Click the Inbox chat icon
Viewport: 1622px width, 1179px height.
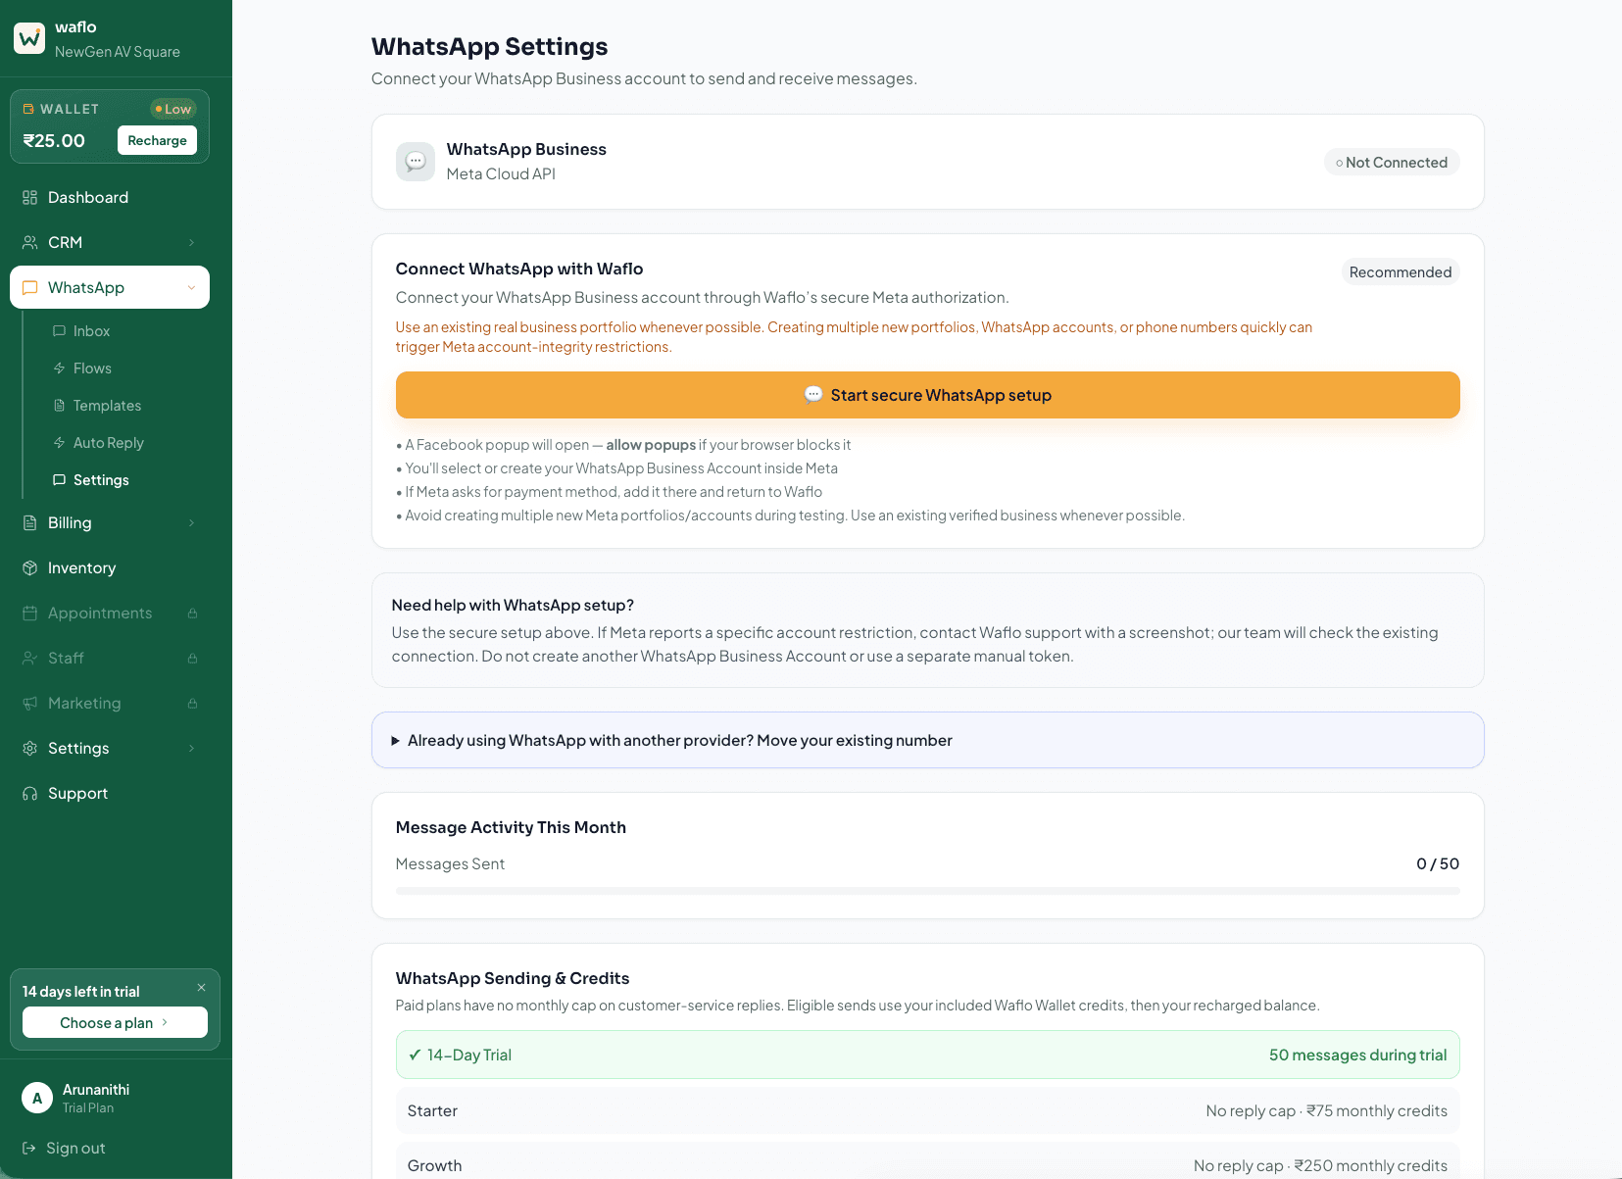point(59,331)
